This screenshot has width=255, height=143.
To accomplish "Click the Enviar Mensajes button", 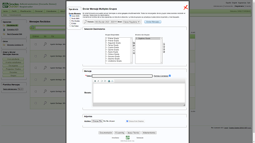I will [153, 22].
